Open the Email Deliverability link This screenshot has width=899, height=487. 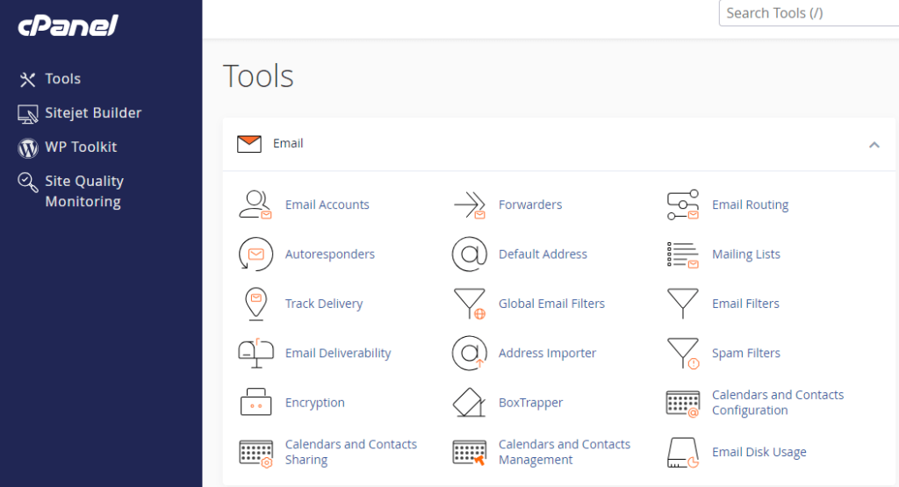coord(338,354)
